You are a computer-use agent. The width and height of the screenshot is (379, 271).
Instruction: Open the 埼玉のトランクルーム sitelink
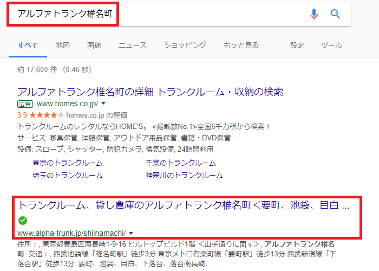[x=68, y=175]
